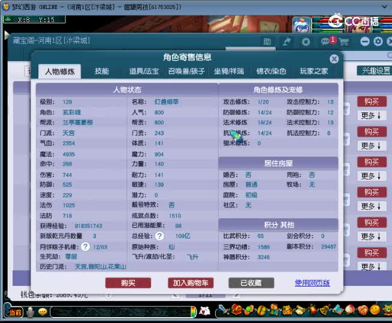Screen dimensions: 392x323
Task: Minimize the 藏宝阁 window with minus icon
Action: click(x=365, y=41)
